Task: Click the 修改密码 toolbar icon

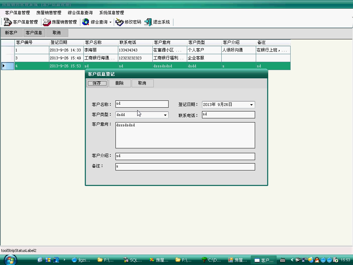Action: coord(119,22)
